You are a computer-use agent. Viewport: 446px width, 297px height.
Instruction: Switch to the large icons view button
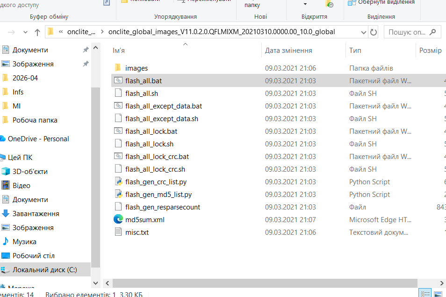[x=439, y=294]
